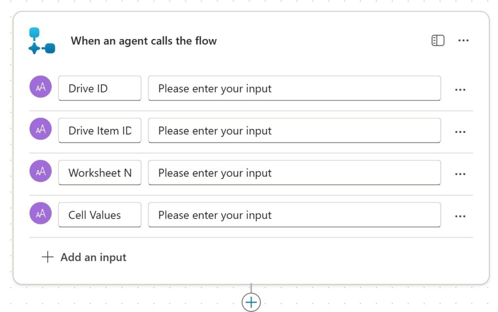Click the agent flow trigger icon

coord(41,41)
